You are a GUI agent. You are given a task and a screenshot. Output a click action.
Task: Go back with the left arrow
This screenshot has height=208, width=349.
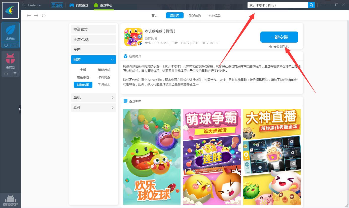[x=29, y=16]
